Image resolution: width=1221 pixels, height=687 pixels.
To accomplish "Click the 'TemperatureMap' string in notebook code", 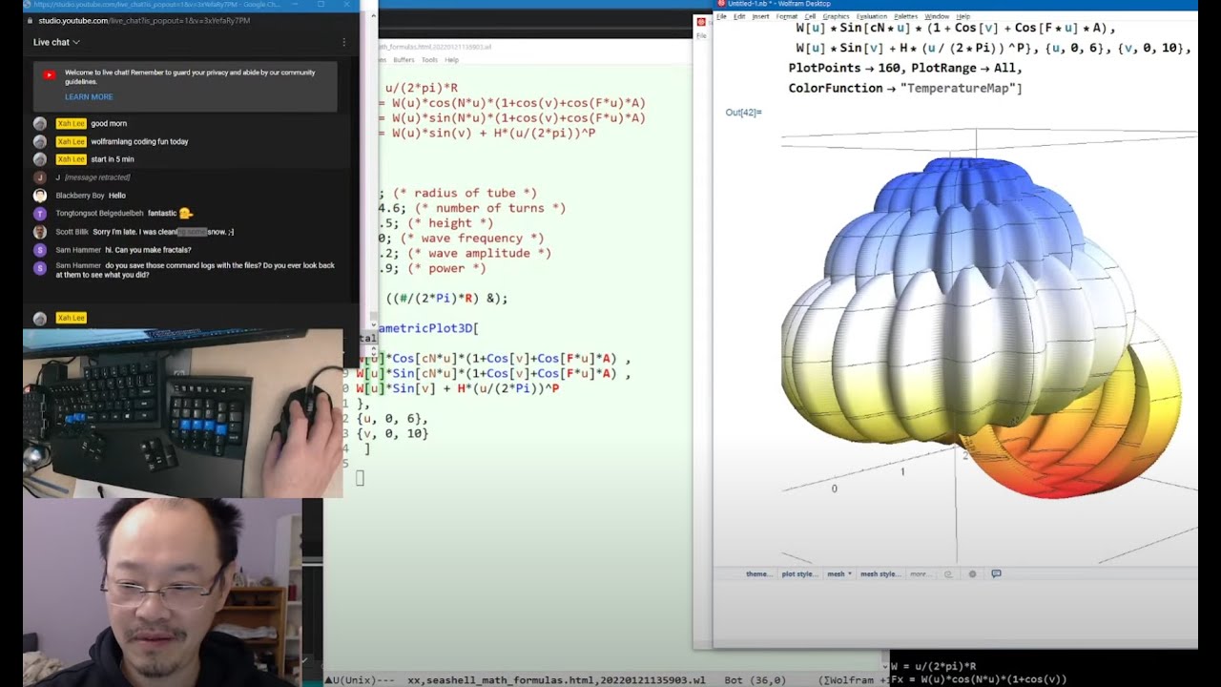I will click(x=957, y=88).
